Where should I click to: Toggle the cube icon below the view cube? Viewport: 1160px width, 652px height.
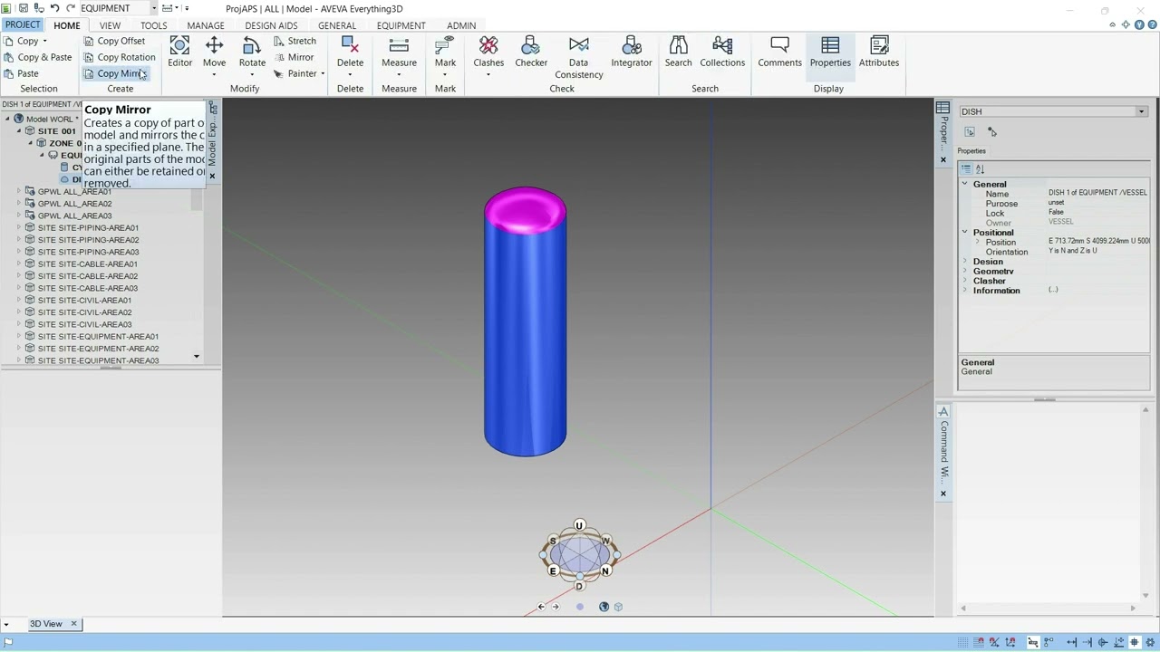pos(618,607)
